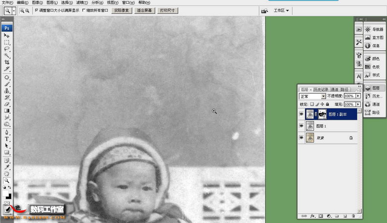Viewport: 387px width, 223px height.
Task: Select the Horizontal Type tool
Action: (7, 139)
